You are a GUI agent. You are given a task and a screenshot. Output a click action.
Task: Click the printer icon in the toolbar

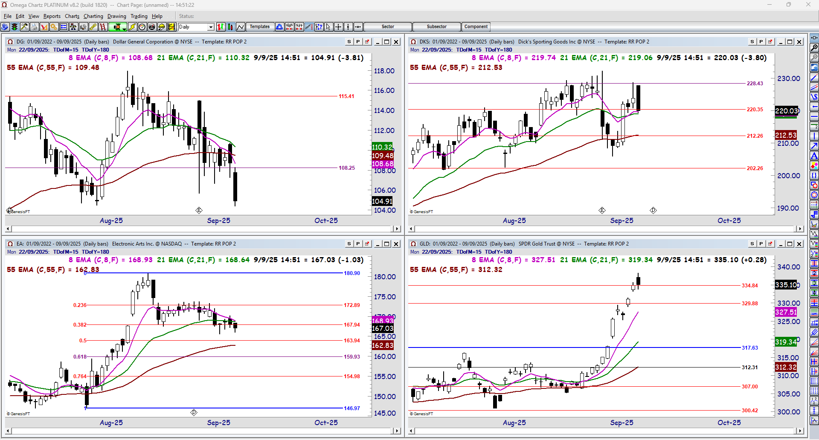[34, 27]
